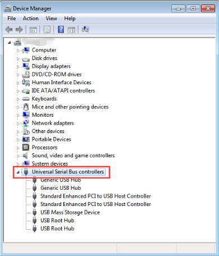This screenshot has width=219, height=256.
Task: Select the first USB Root Hub entry
Action: tap(57, 221)
